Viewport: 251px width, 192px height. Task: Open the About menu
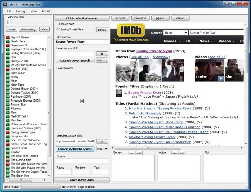[x=46, y=11]
